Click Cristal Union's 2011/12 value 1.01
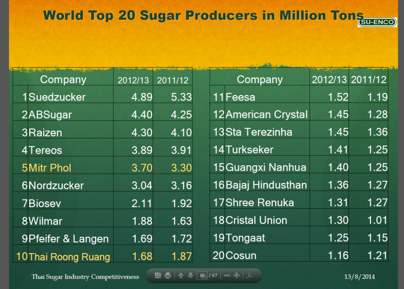The image size is (404, 289). click(x=377, y=220)
